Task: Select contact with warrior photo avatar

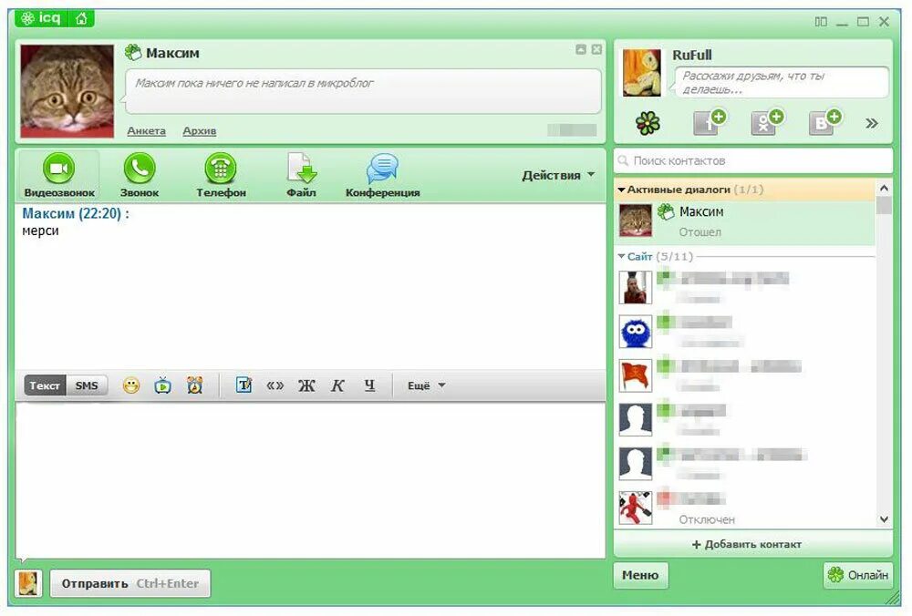Action: click(744, 287)
